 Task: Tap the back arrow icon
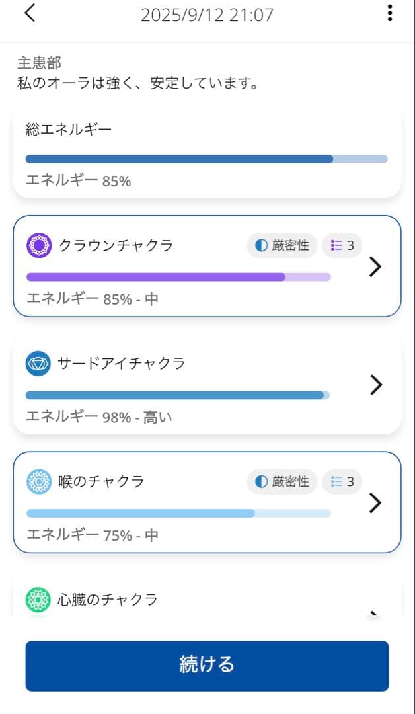click(x=30, y=13)
